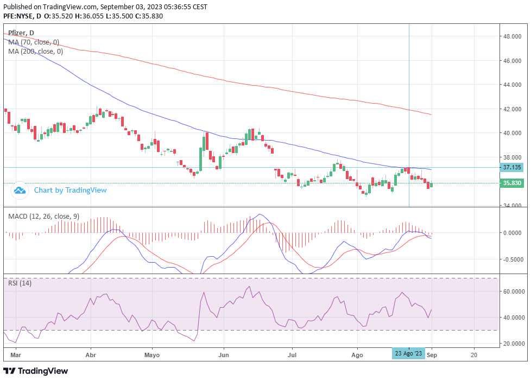Open the Chart by TradingView link
Image resolution: width=531 pixels, height=381 pixels.
70,190
